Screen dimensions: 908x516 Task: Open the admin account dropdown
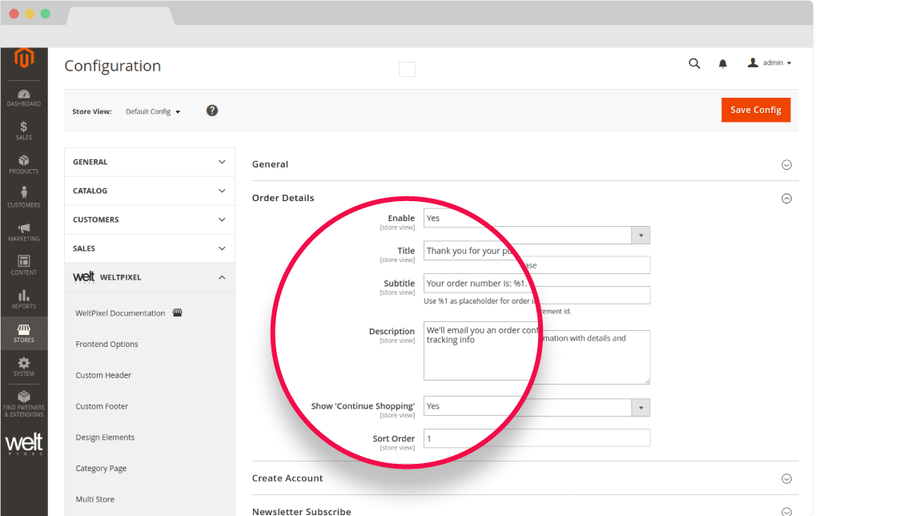point(769,62)
